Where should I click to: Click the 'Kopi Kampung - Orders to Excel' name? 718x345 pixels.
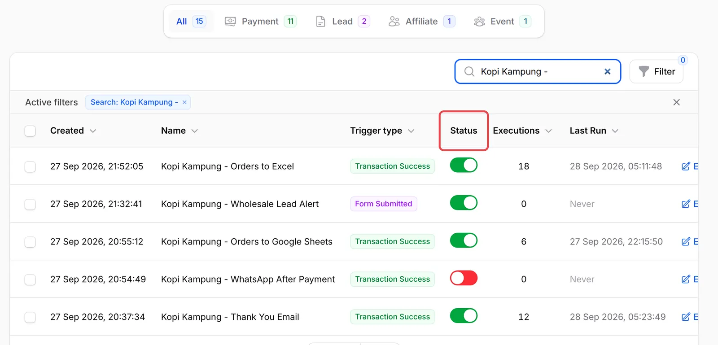(228, 166)
